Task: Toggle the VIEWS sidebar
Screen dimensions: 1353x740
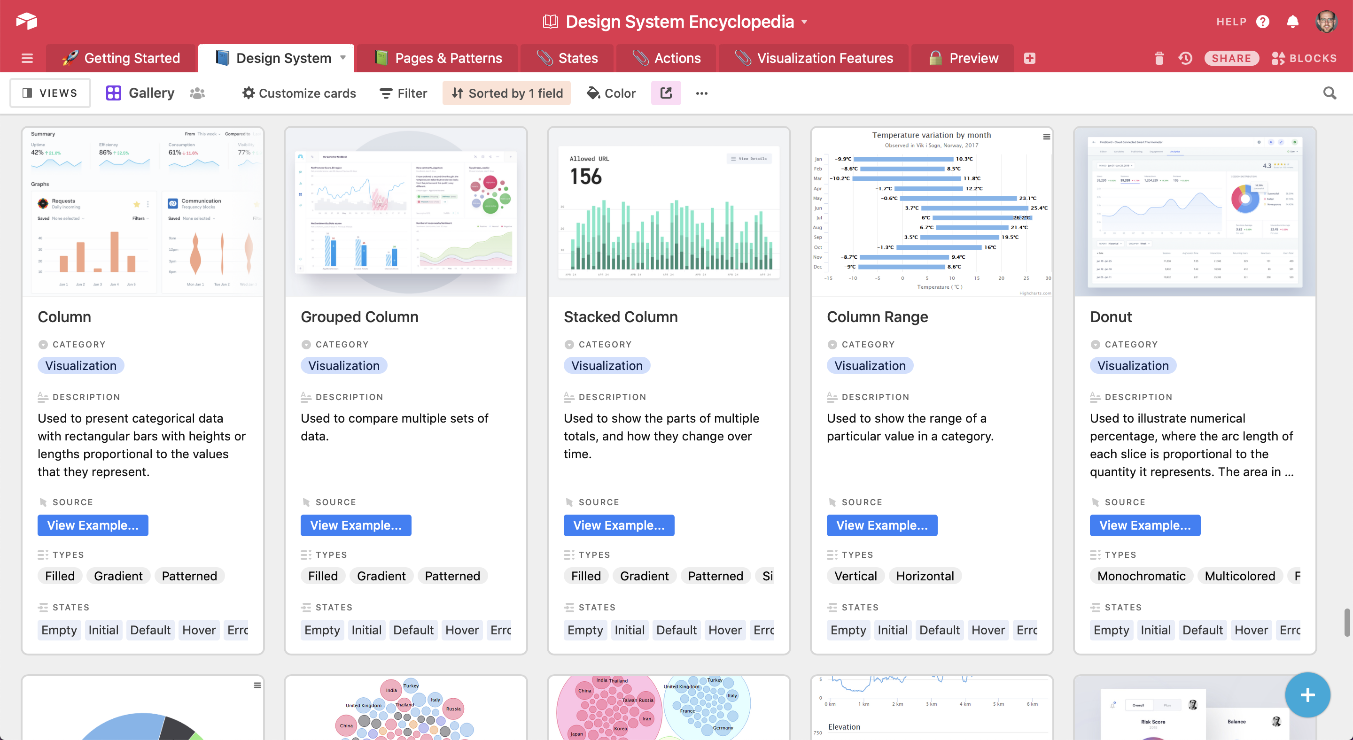Action: 50,93
